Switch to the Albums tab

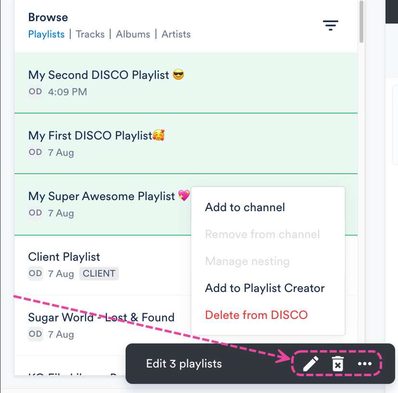click(x=133, y=34)
